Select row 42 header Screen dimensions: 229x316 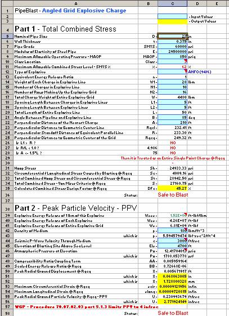pyautogui.click(x=7, y=230)
